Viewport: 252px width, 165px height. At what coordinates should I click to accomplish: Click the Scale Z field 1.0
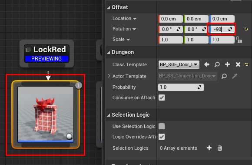coord(222,40)
